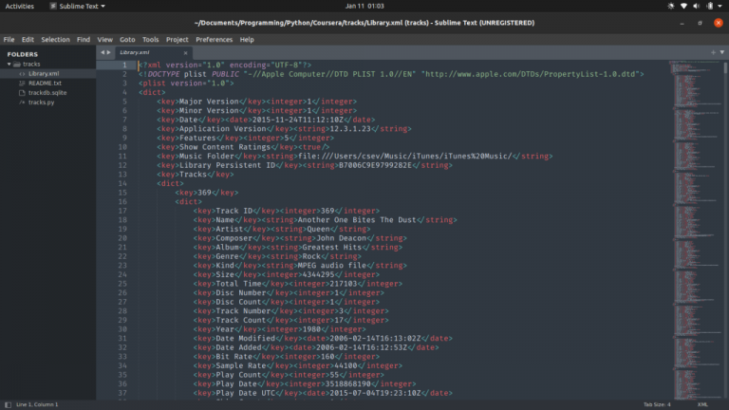
Task: Click the FOLDERS sidebar heading
Action: click(x=23, y=54)
